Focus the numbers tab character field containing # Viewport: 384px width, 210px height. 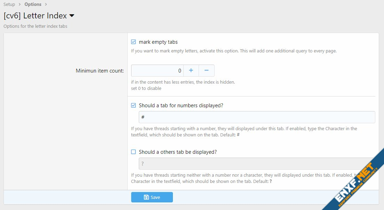(257, 117)
